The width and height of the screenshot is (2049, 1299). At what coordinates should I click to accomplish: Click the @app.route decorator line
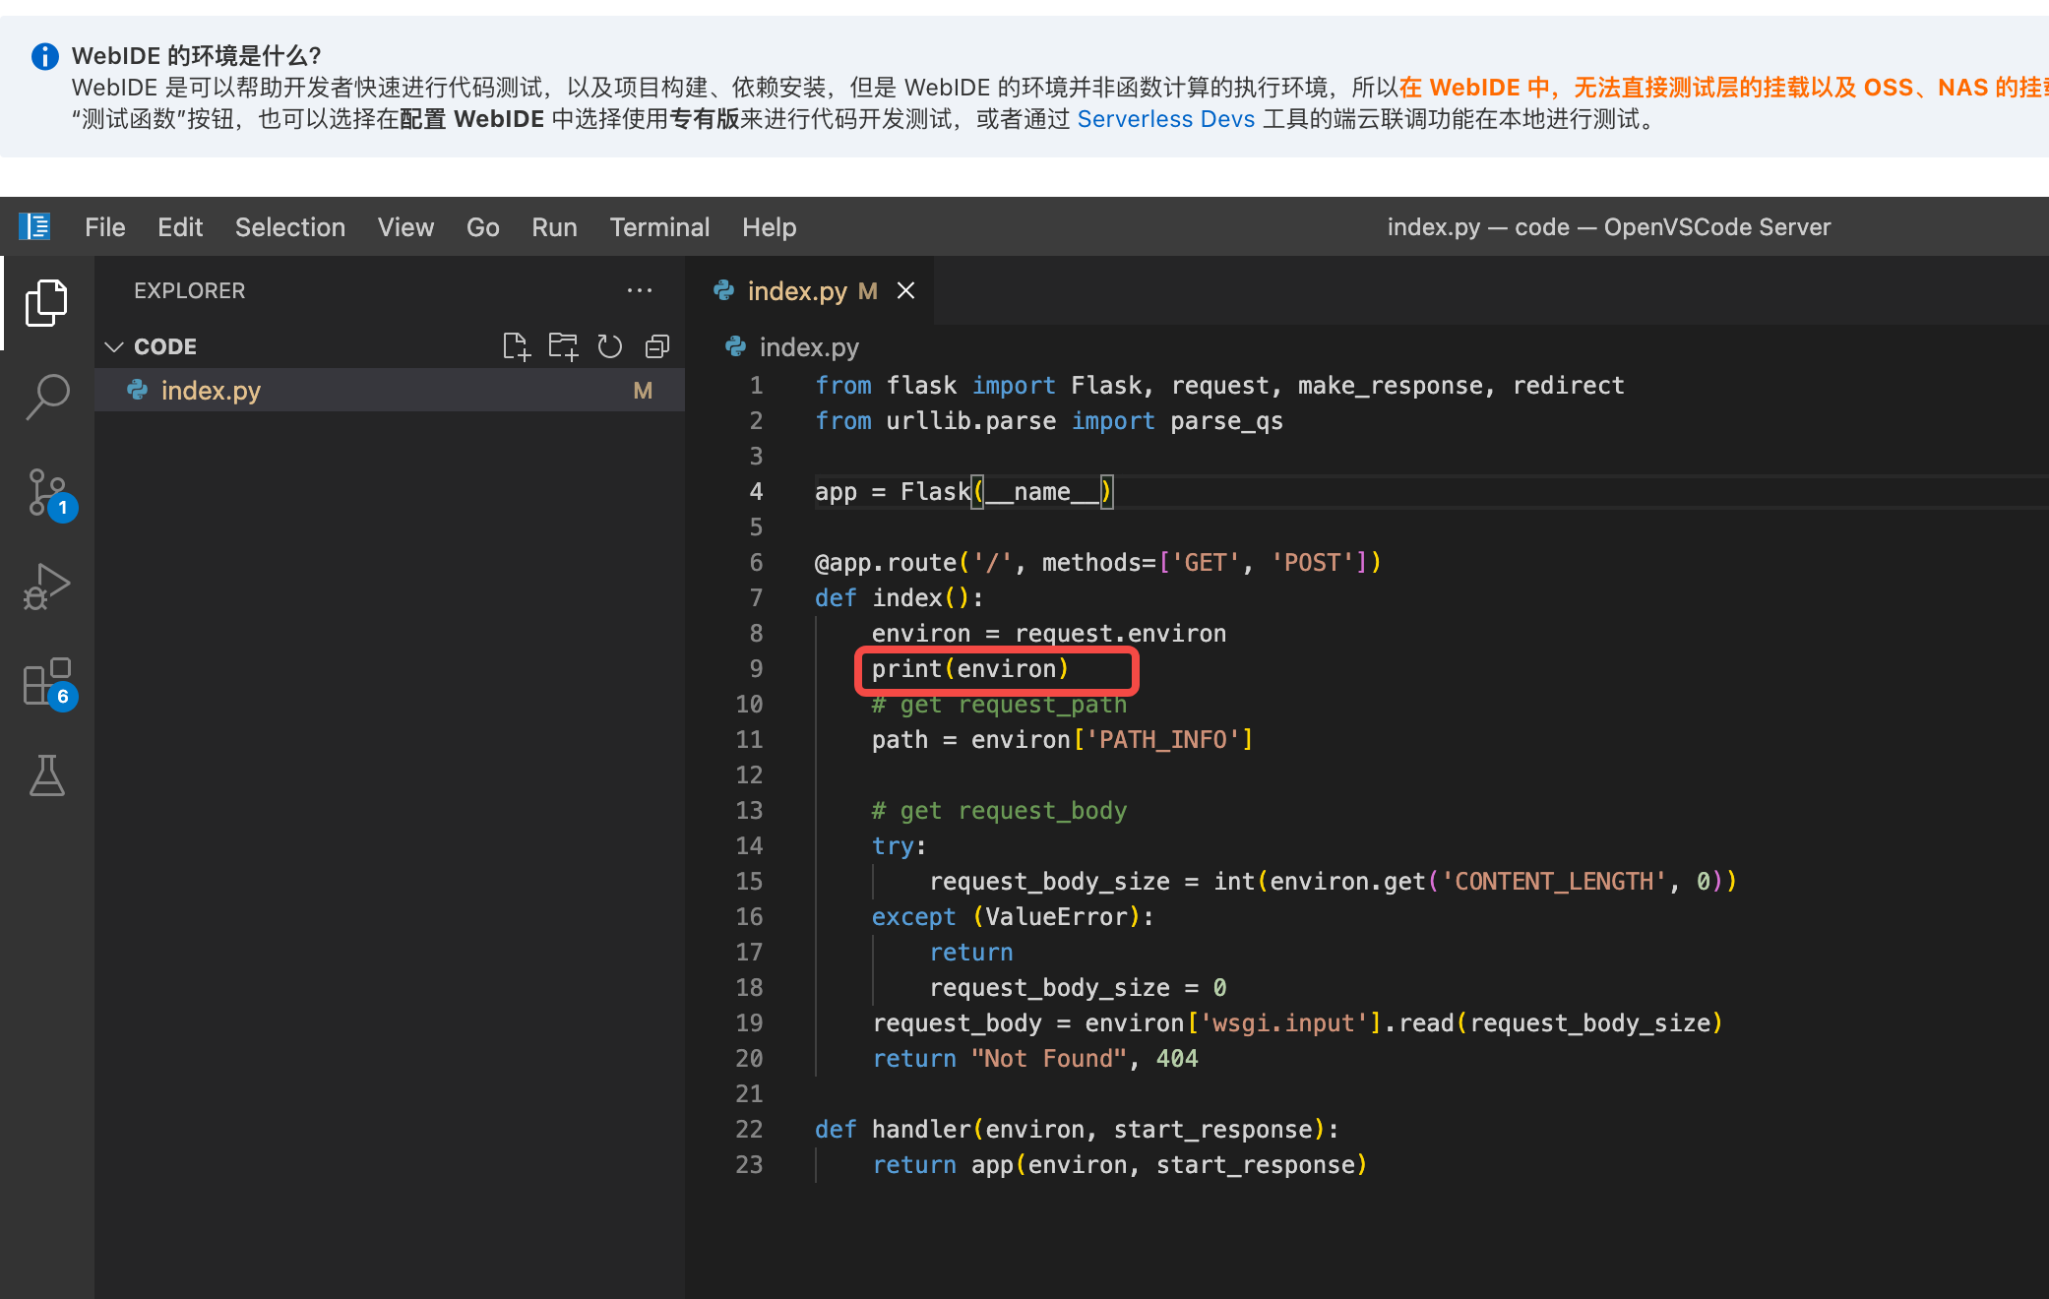[1098, 562]
